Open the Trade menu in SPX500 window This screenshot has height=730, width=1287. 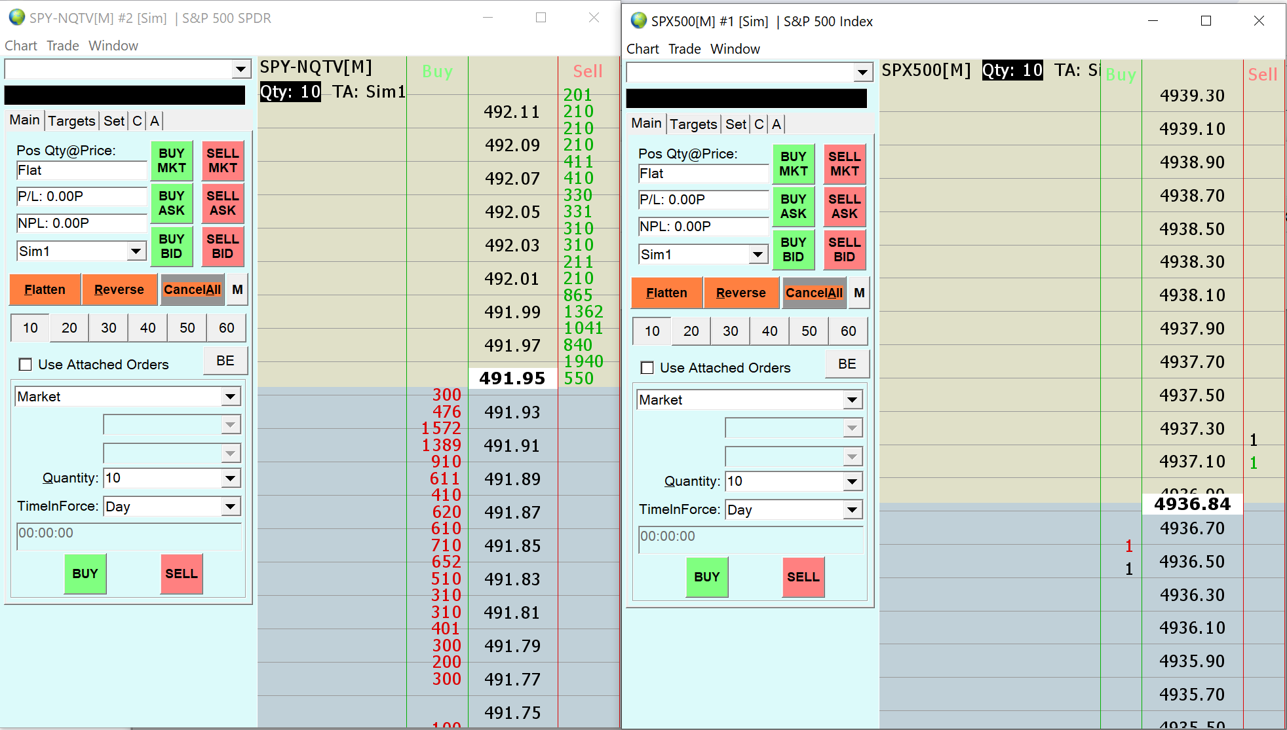pos(684,49)
